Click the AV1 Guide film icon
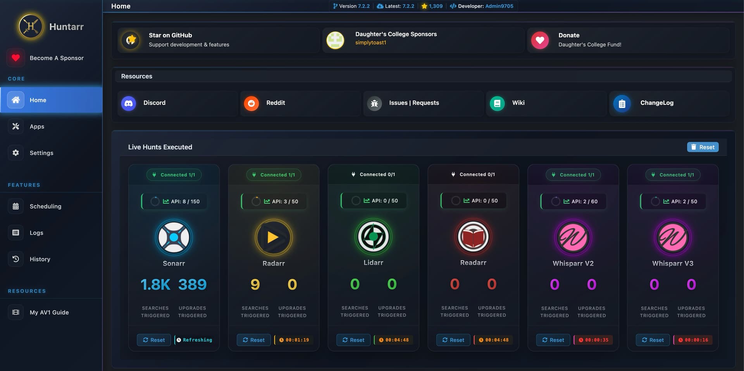744x371 pixels. coord(15,312)
